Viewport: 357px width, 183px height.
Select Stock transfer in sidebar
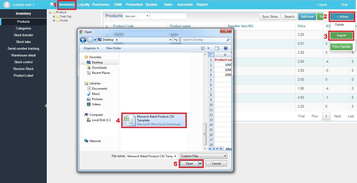[x=23, y=35]
